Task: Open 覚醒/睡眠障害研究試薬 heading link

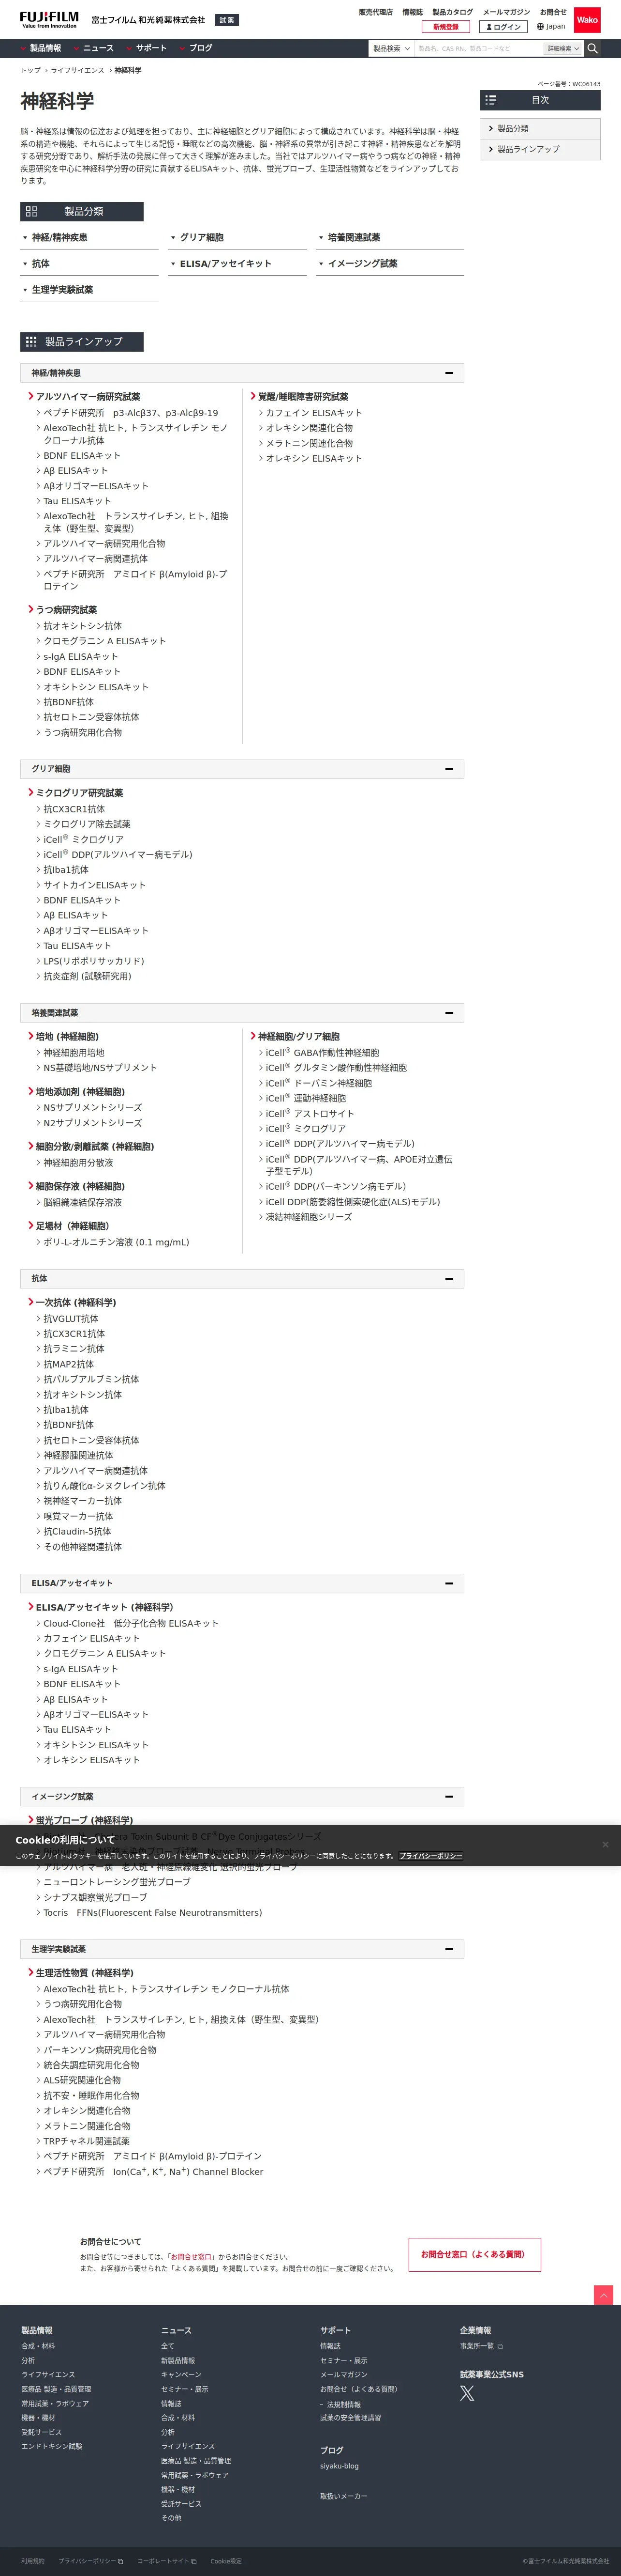Action: tap(304, 396)
